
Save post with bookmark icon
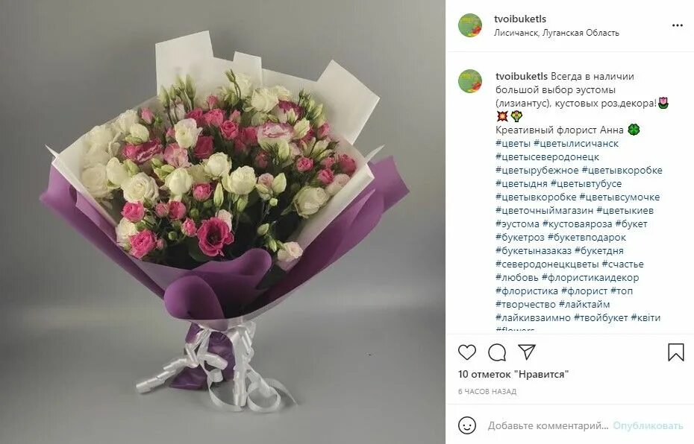676,352
